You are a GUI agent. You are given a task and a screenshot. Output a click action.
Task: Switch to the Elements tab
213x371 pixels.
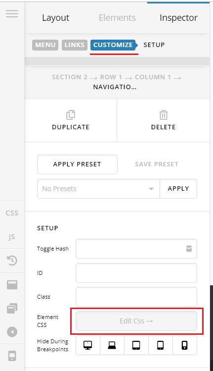coord(117,18)
